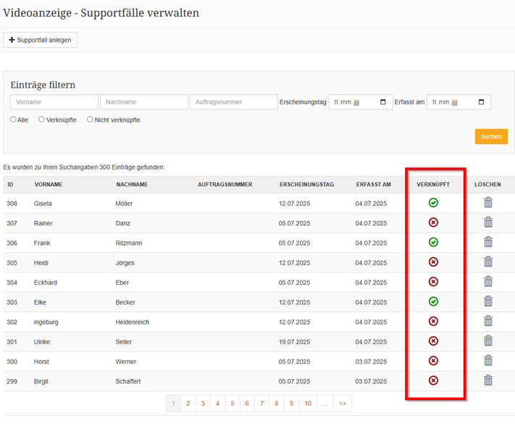Click the Erfasst am date field
515x424 pixels.
click(x=459, y=102)
